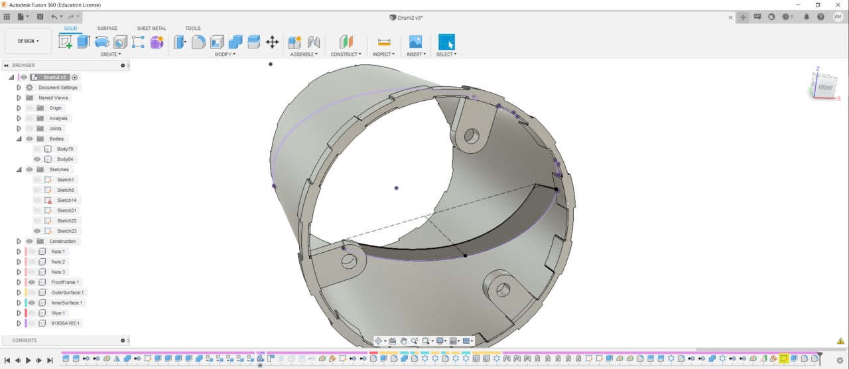The width and height of the screenshot is (849, 369).
Task: Select the Move/Copy tool
Action: 272,42
